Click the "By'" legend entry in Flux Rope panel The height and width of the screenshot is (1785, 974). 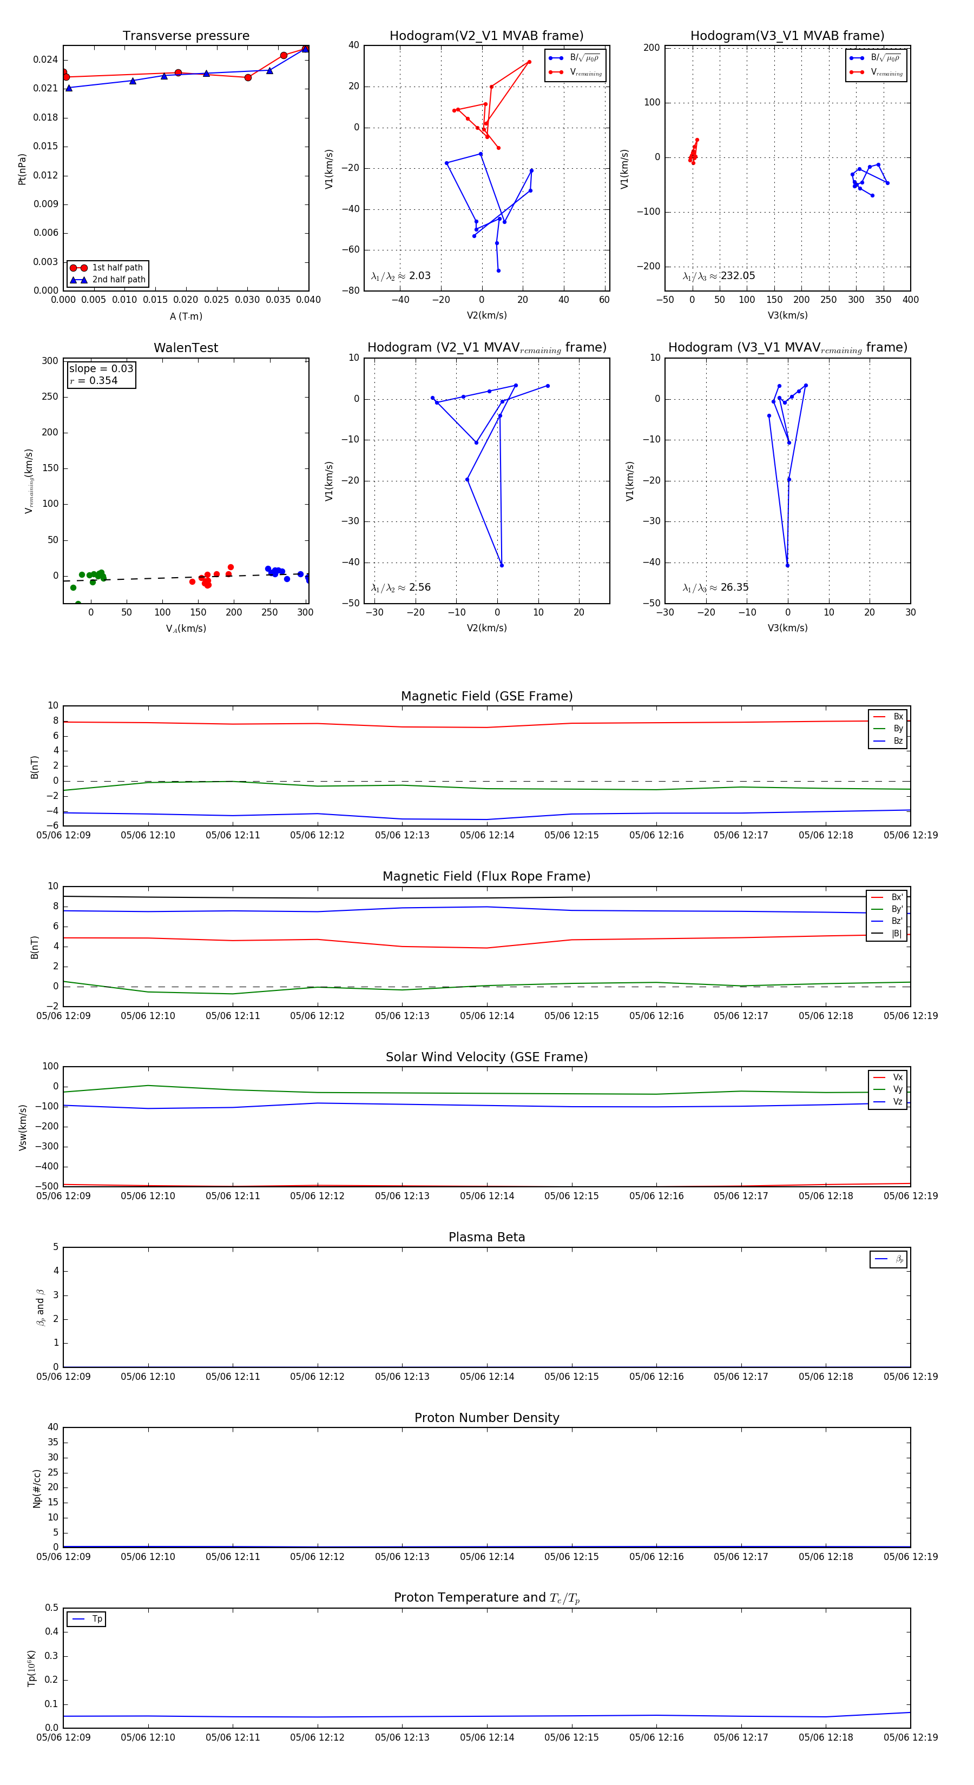887,909
